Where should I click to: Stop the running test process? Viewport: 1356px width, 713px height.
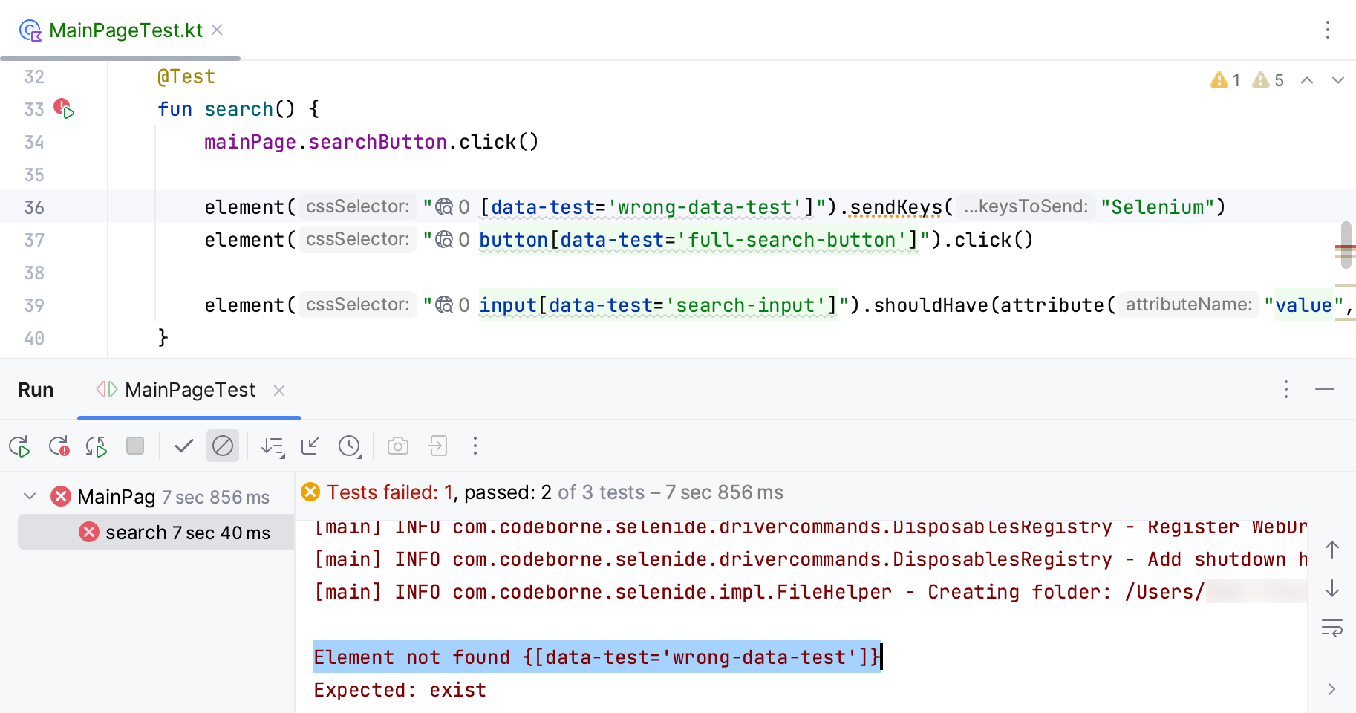(134, 446)
